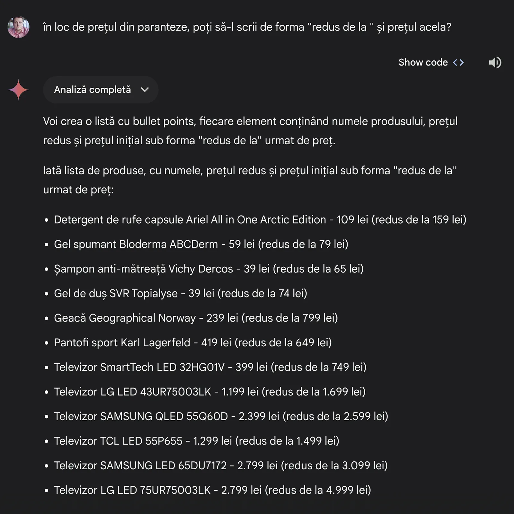Click the Televizor SAMSUNG LED 65DU7172 line
Viewport: 514px width, 514px height.
221,465
